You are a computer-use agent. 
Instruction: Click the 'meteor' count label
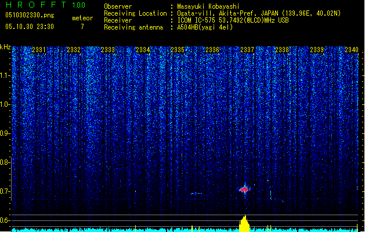tap(82, 18)
